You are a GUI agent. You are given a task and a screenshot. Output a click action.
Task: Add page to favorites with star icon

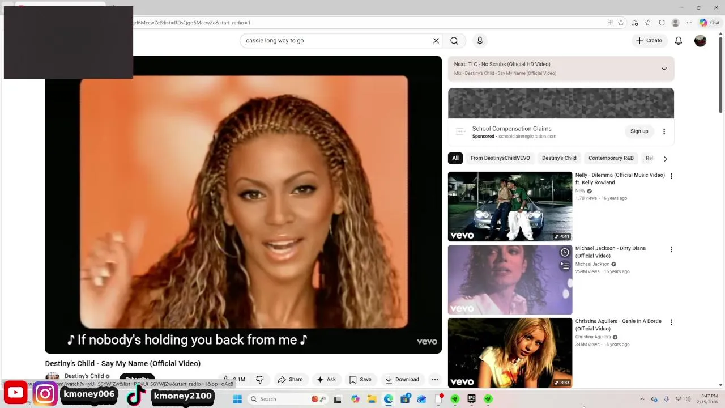[621, 23]
